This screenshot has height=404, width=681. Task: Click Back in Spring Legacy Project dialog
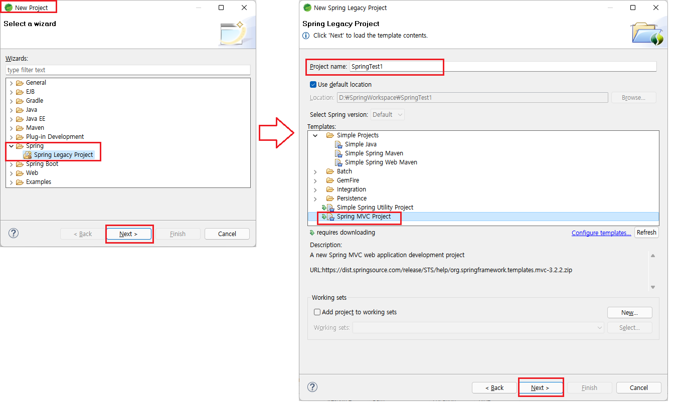tap(494, 387)
